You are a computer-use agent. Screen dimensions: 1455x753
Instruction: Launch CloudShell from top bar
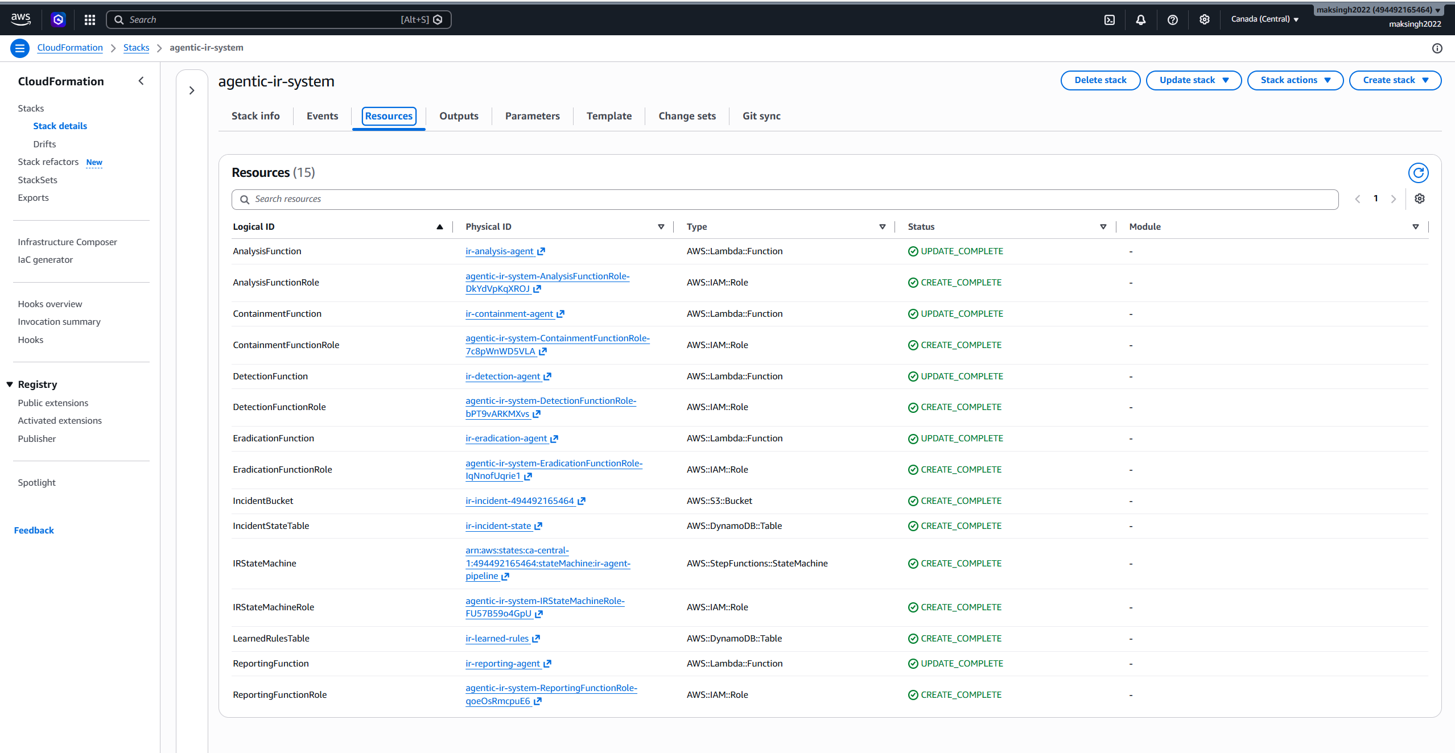pos(1109,20)
